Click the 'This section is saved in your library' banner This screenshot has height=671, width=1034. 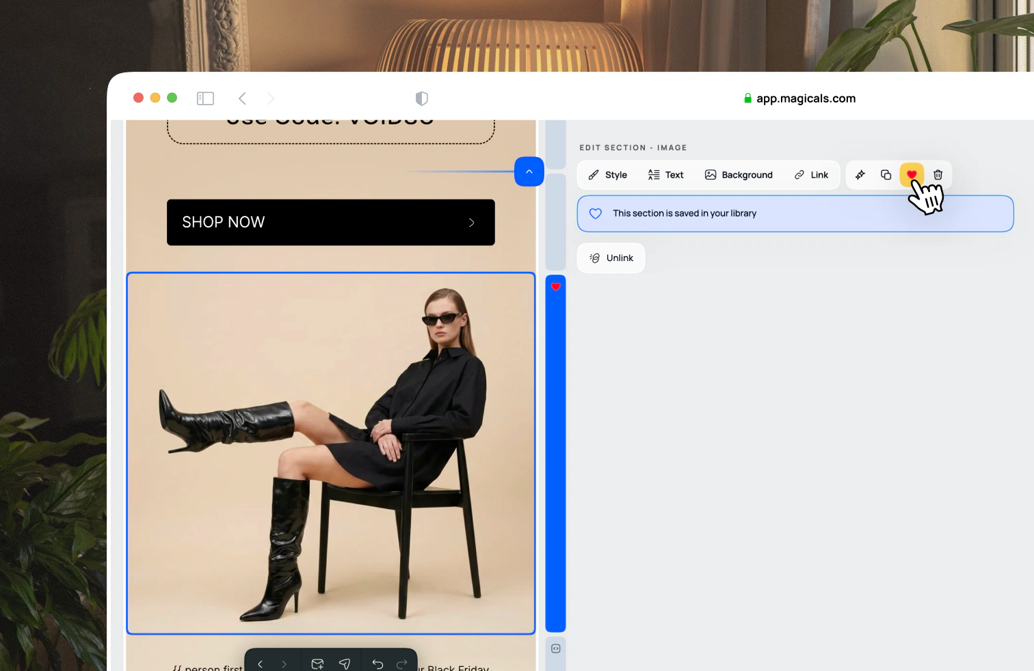[x=795, y=214]
